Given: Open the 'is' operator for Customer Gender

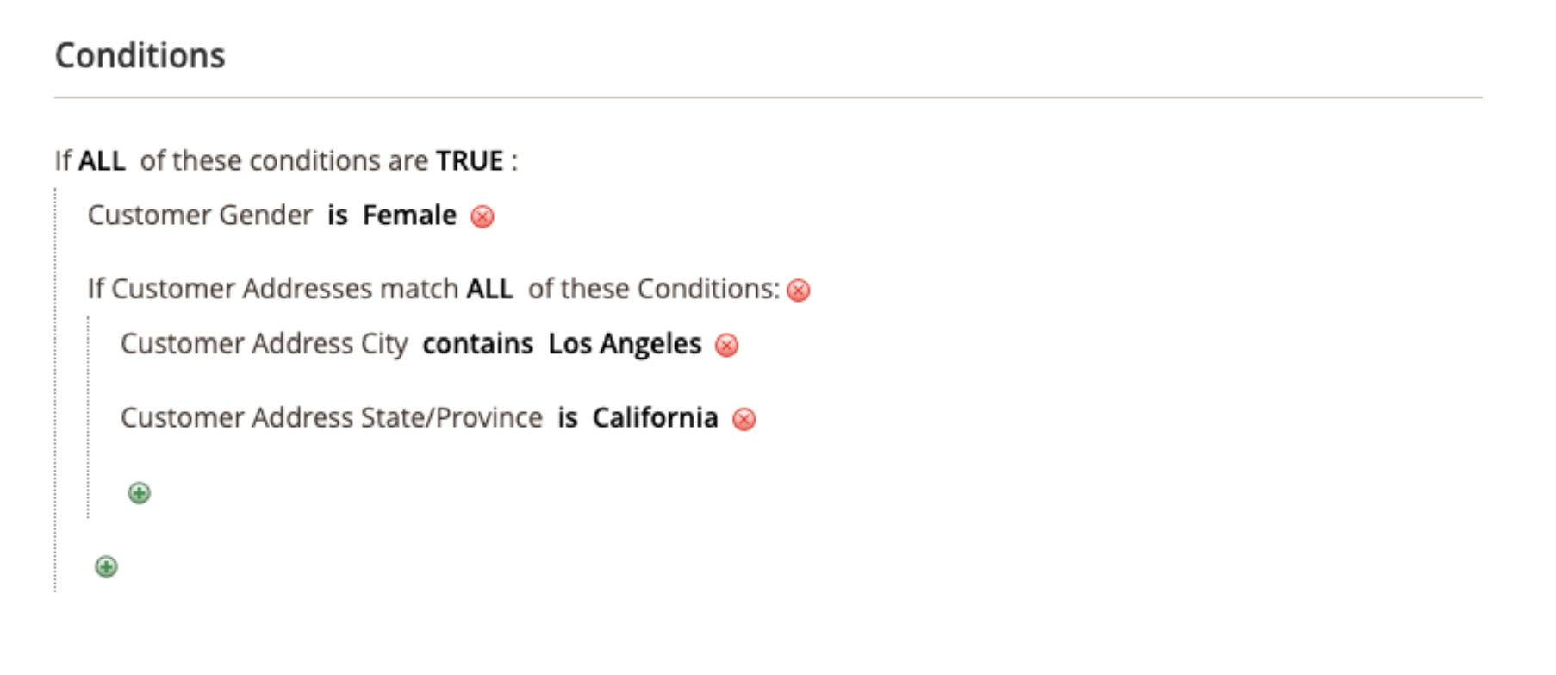Looking at the screenshot, I should tap(337, 216).
